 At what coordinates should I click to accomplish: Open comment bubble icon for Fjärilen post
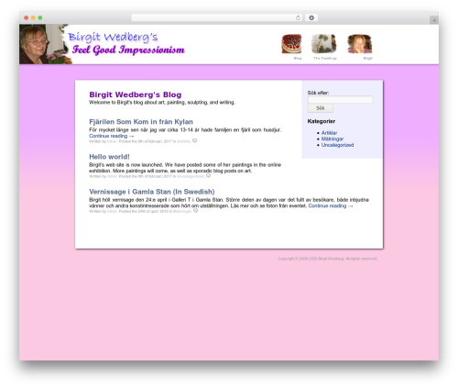(194, 140)
